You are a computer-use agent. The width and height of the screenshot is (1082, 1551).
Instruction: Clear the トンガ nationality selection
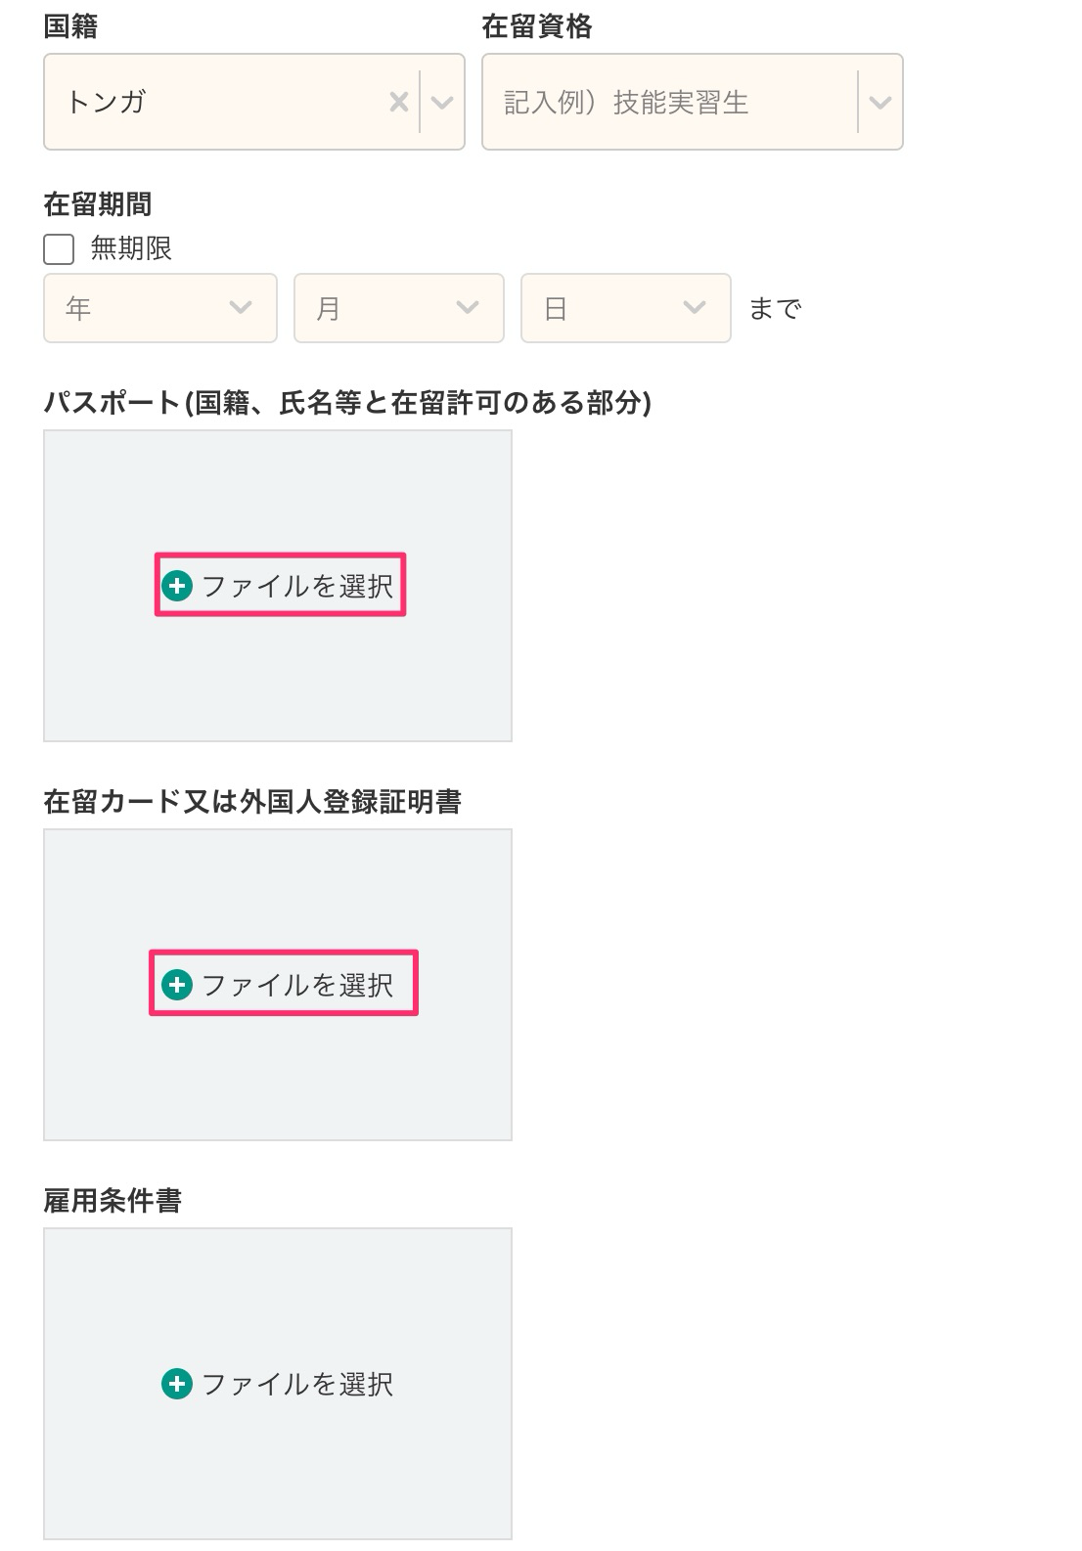click(398, 102)
